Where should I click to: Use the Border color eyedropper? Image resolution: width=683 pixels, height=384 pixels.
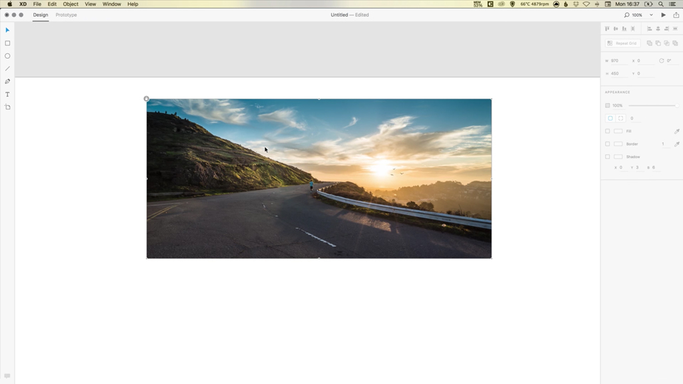click(677, 143)
